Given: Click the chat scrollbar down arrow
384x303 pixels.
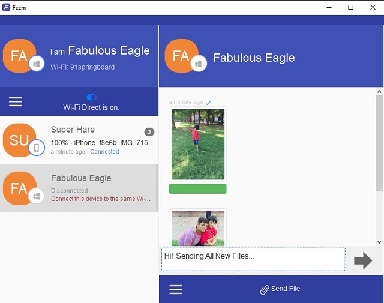Looking at the screenshot, I should 379,242.
